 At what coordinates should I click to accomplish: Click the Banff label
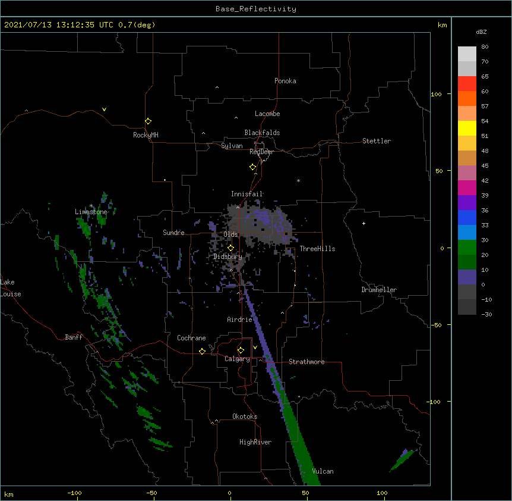click(x=74, y=337)
